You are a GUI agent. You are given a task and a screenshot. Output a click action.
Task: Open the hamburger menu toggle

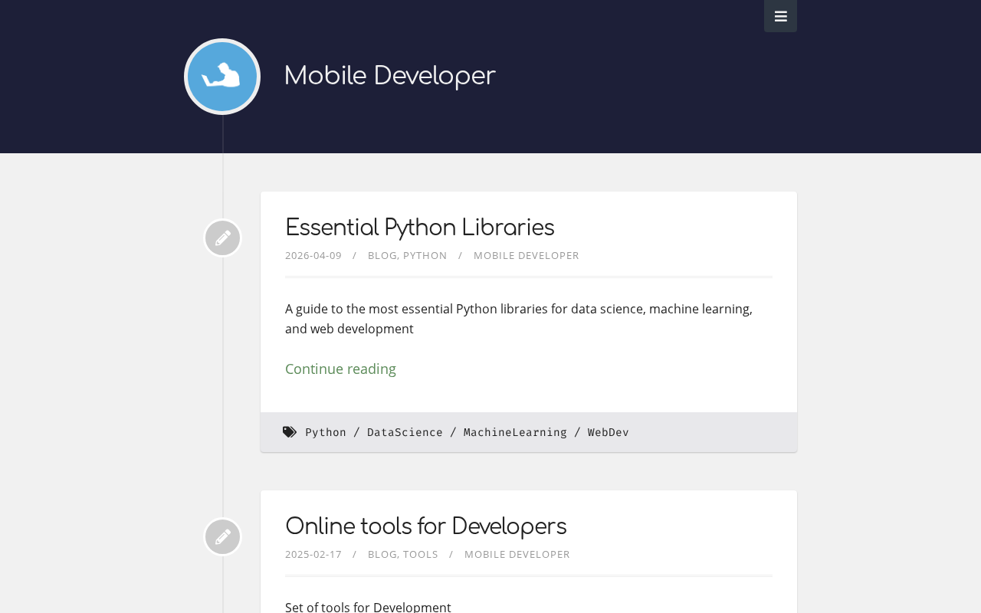pyautogui.click(x=780, y=16)
